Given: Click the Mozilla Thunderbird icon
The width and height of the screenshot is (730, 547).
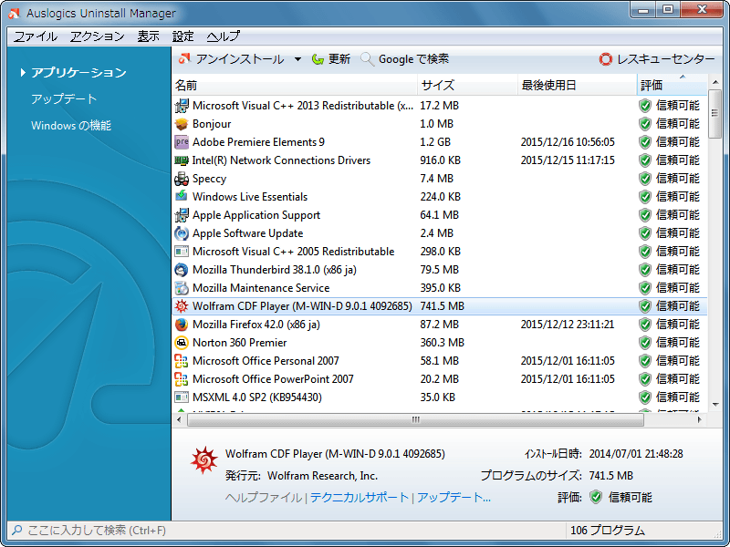Looking at the screenshot, I should [x=181, y=270].
